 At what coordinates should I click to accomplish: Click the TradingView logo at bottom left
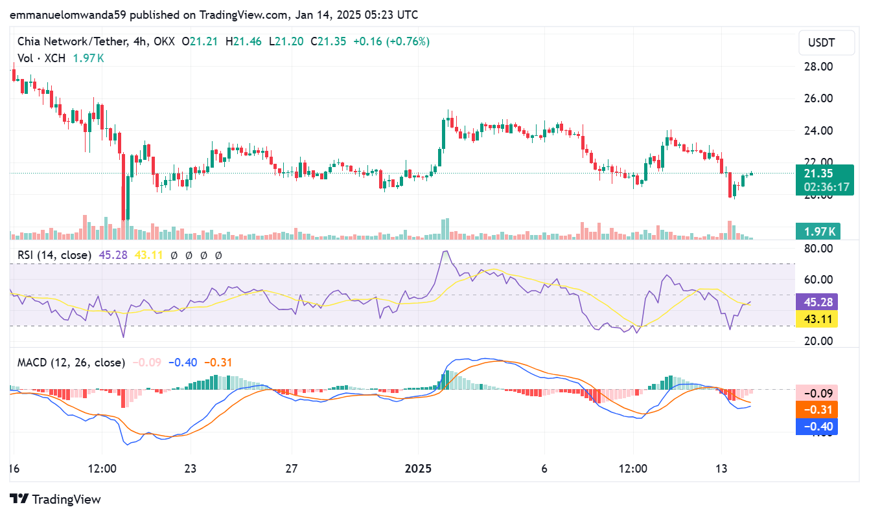pos(56,499)
